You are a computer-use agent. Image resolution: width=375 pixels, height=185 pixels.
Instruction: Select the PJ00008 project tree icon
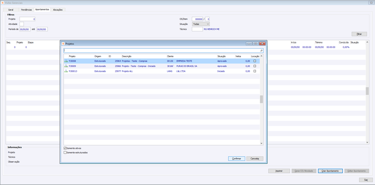point(66,61)
